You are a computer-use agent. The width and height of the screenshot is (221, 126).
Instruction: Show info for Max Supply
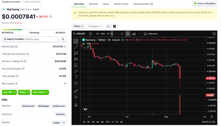17,84
